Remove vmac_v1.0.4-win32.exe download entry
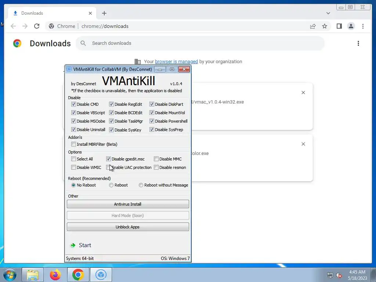This screenshot has width=376, height=282. pos(303,93)
